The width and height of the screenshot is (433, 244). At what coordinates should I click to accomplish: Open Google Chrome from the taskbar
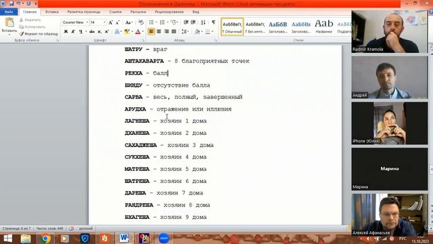(x=45, y=238)
